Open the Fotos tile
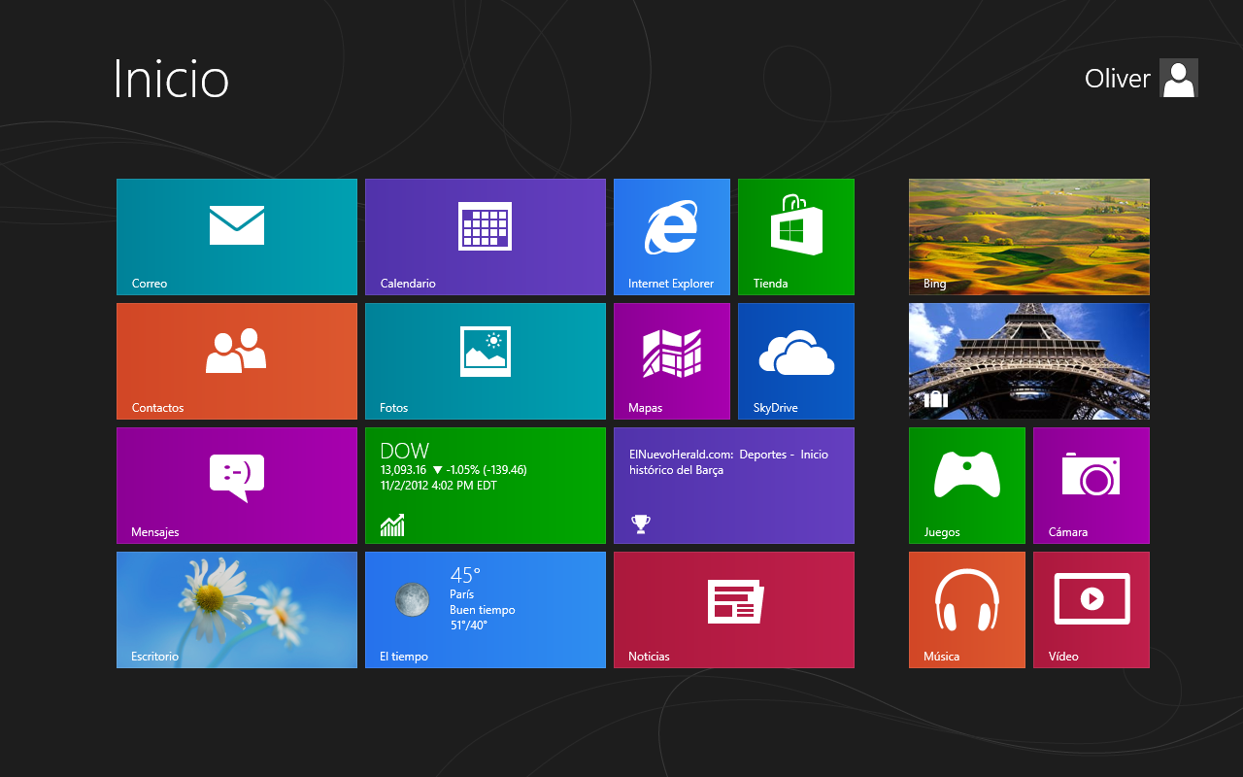This screenshot has height=777, width=1243. point(486,361)
